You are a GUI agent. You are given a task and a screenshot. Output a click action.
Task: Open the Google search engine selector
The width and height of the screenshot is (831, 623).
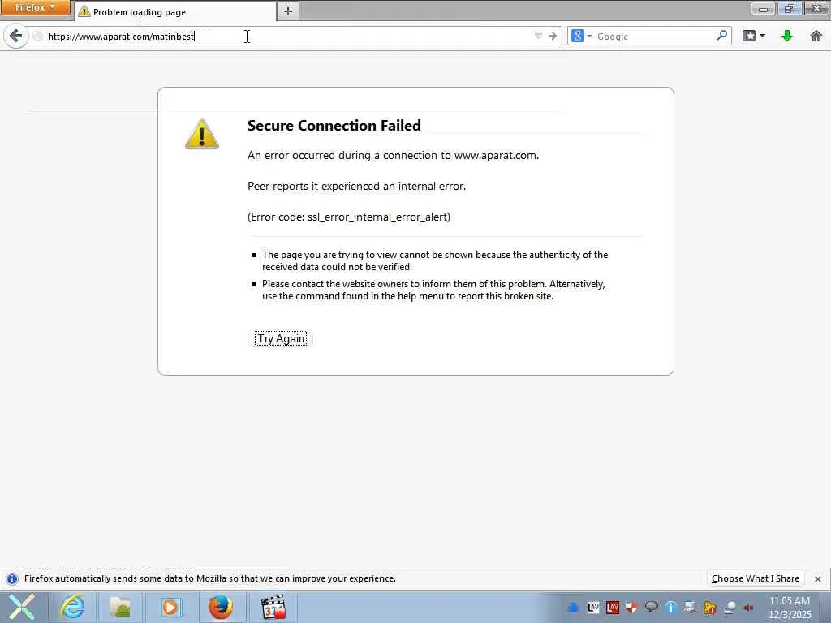point(581,36)
